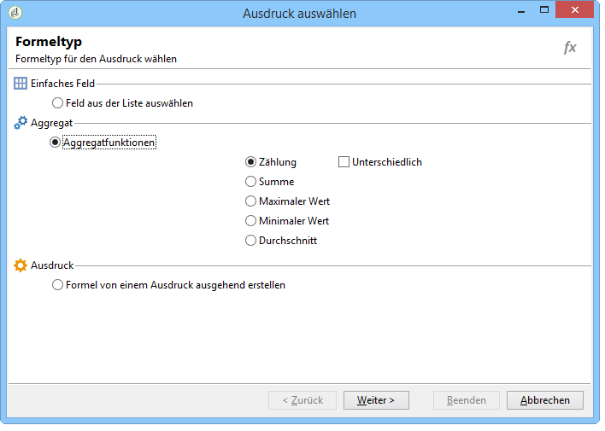Click the orange Ausdruck gear icon
Screen dimensions: 605x431
pyautogui.click(x=20, y=265)
